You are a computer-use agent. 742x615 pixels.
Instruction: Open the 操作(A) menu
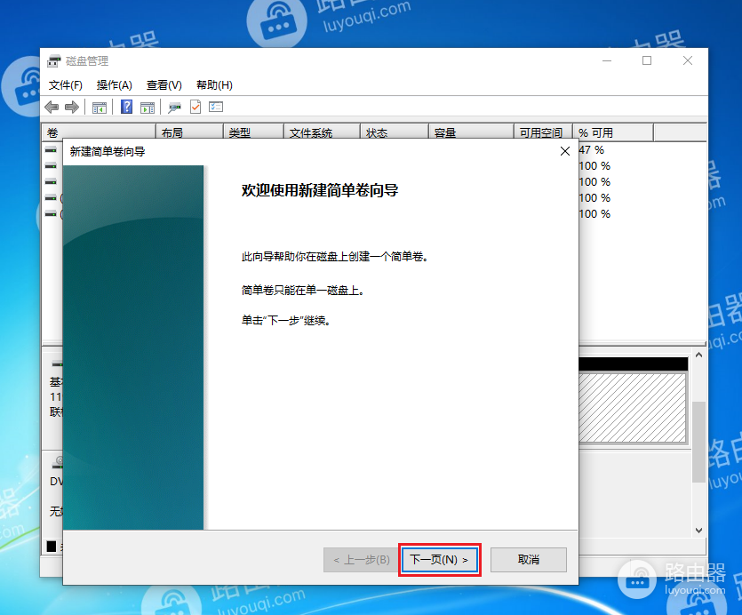pyautogui.click(x=114, y=85)
